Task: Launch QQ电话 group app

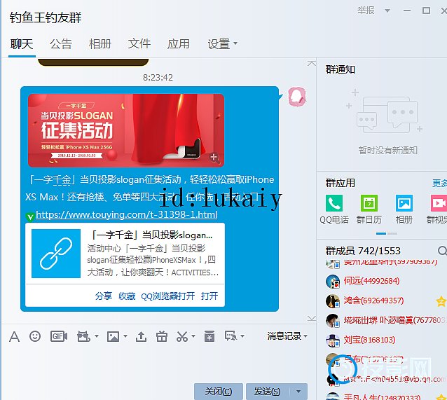Action: pos(334,203)
